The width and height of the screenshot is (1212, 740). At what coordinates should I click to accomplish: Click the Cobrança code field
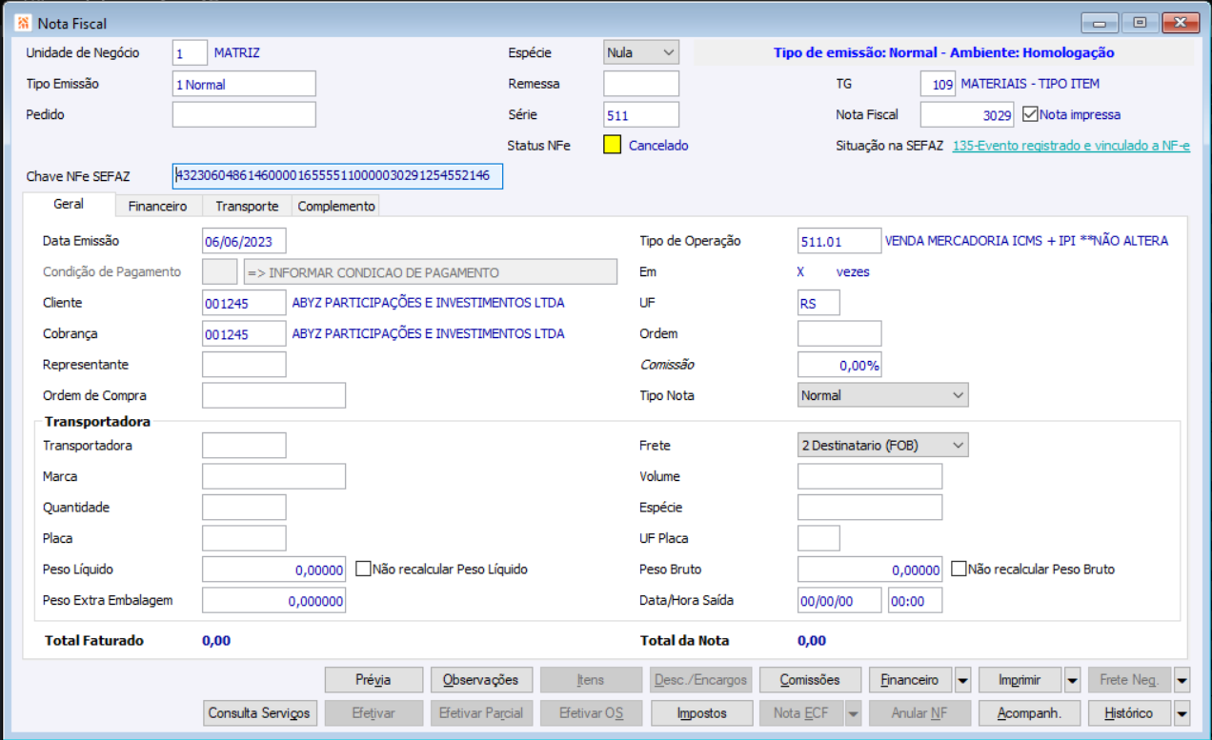[244, 334]
